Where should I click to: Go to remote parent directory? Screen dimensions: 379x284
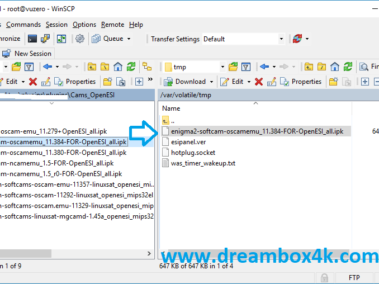[309, 67]
